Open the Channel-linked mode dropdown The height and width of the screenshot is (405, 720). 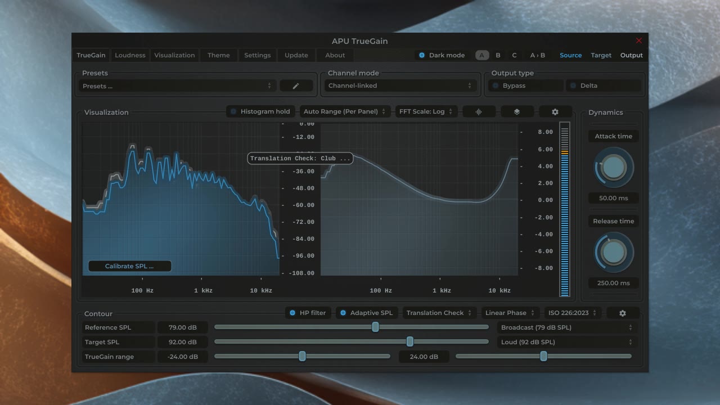pyautogui.click(x=400, y=86)
